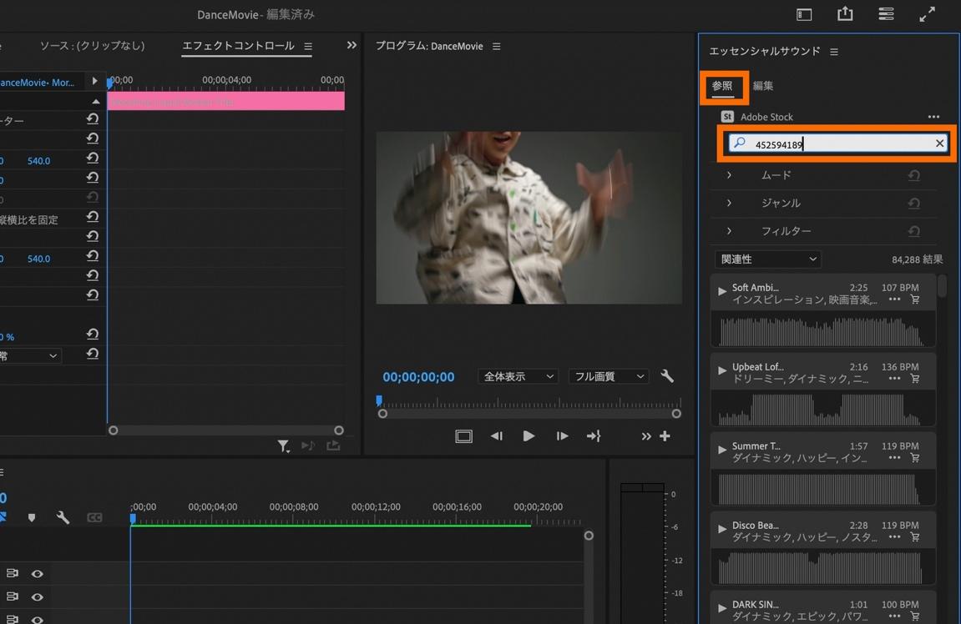License Soft Ambi track with cart icon
The width and height of the screenshot is (961, 624).
(x=915, y=299)
